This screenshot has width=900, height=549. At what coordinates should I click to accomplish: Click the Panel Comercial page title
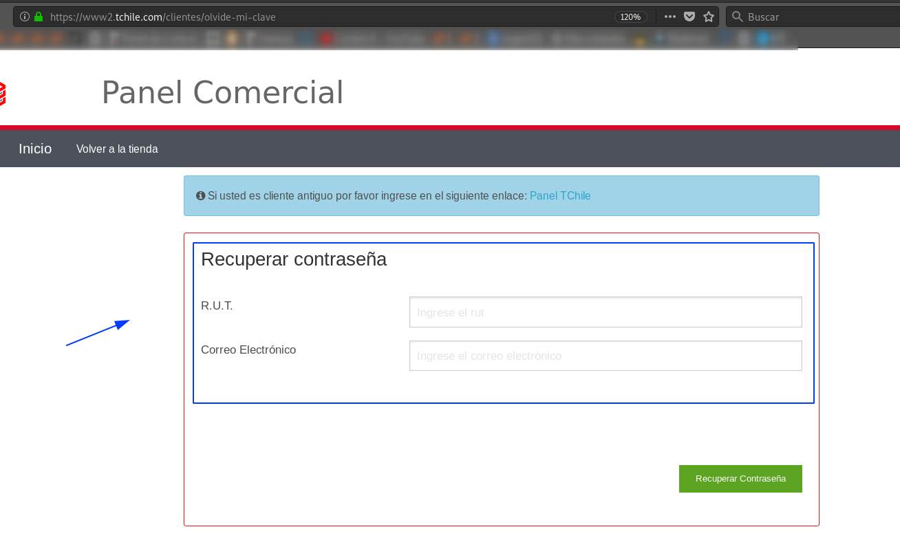(x=222, y=93)
